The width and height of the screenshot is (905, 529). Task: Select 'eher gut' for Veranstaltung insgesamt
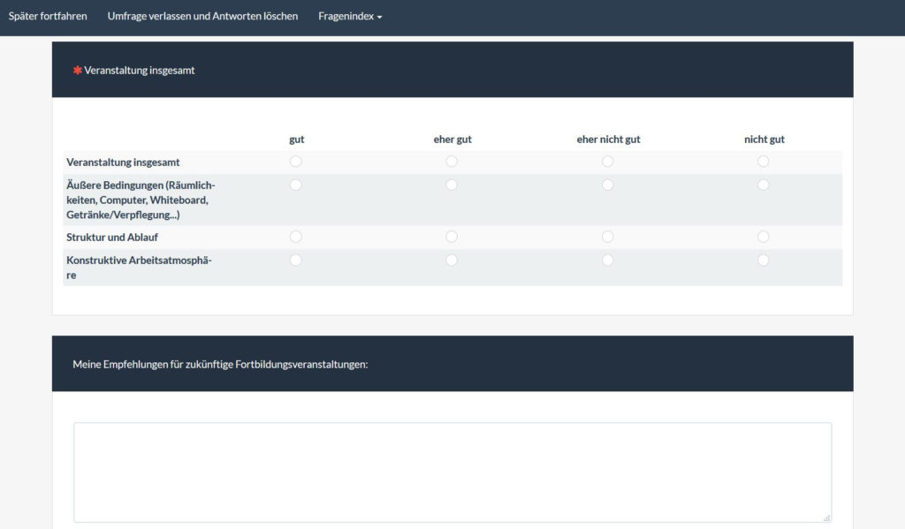452,162
